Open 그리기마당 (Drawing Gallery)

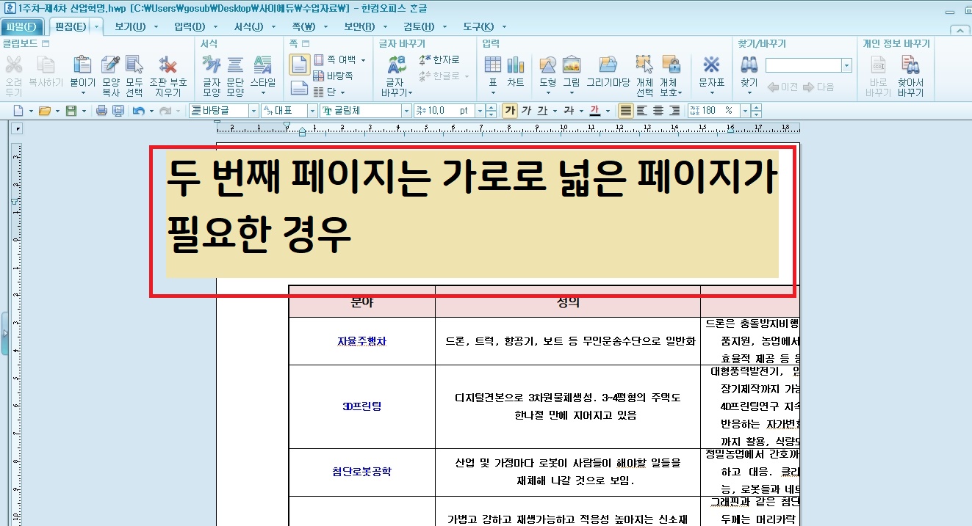(608, 65)
